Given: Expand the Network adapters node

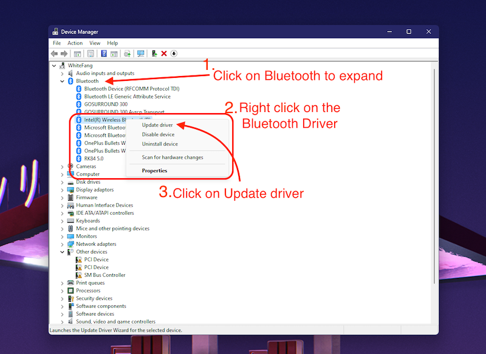Looking at the screenshot, I should tap(63, 244).
